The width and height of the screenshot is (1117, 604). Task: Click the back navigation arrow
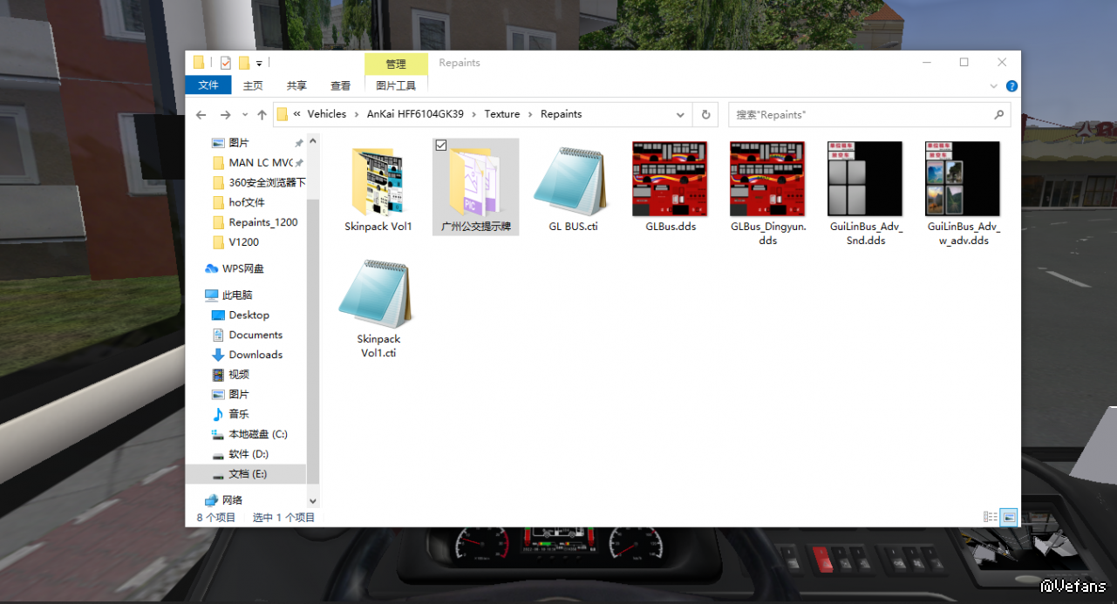[x=201, y=115]
